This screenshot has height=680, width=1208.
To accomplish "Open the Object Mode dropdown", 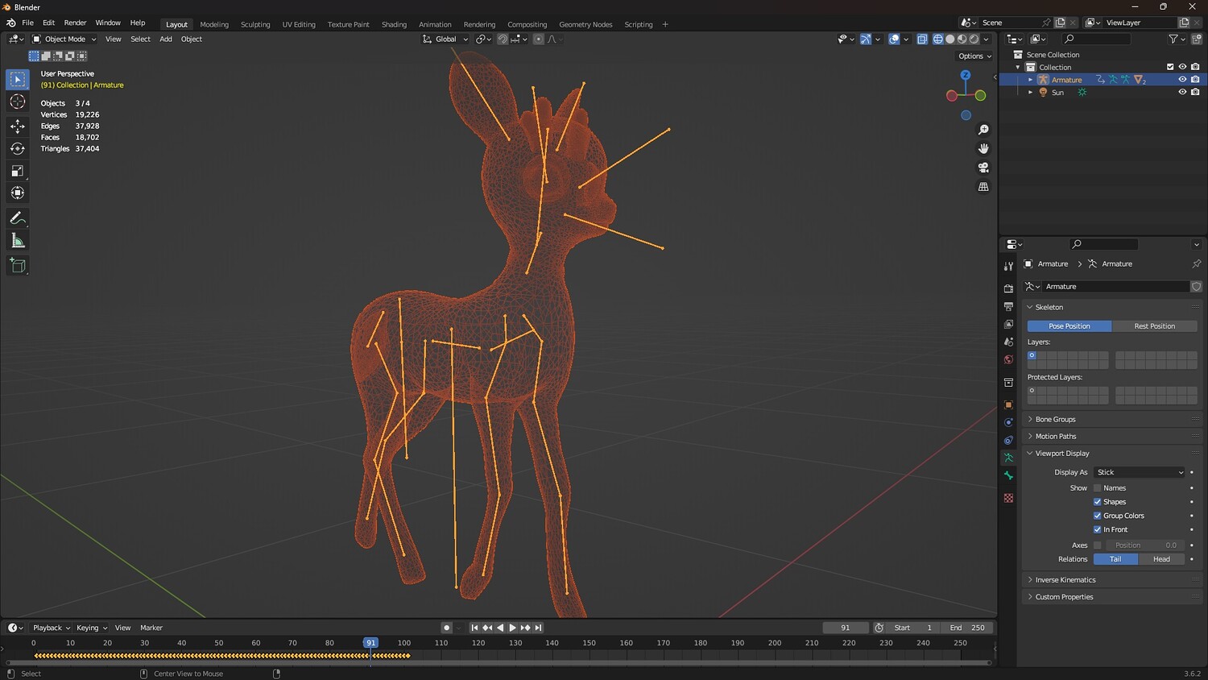I will (x=64, y=39).
